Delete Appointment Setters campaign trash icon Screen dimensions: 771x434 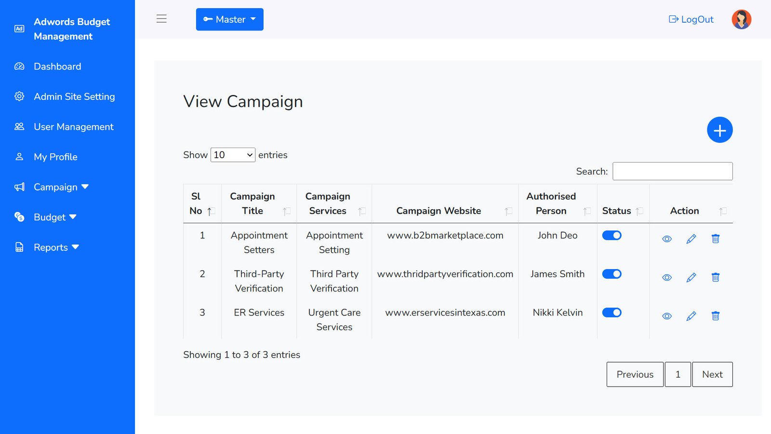(x=716, y=238)
